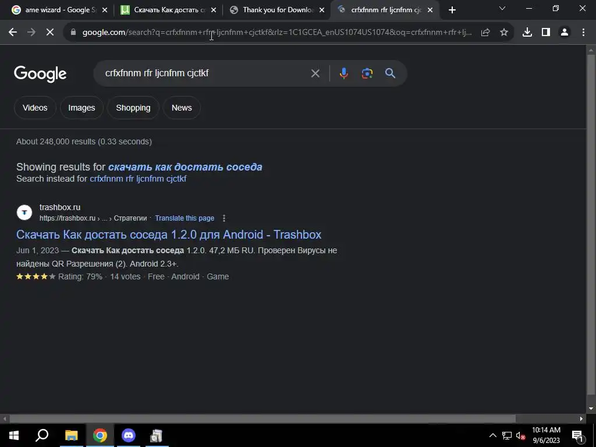Click the Chrome address bar URL
The width and height of the screenshot is (596, 447).
pos(276,33)
